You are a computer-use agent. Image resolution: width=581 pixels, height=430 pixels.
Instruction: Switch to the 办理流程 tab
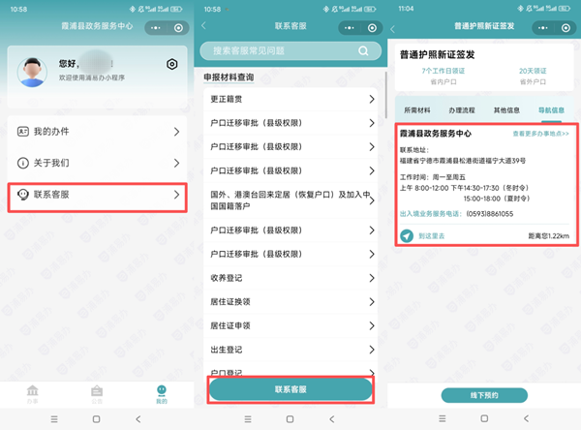coord(462,110)
